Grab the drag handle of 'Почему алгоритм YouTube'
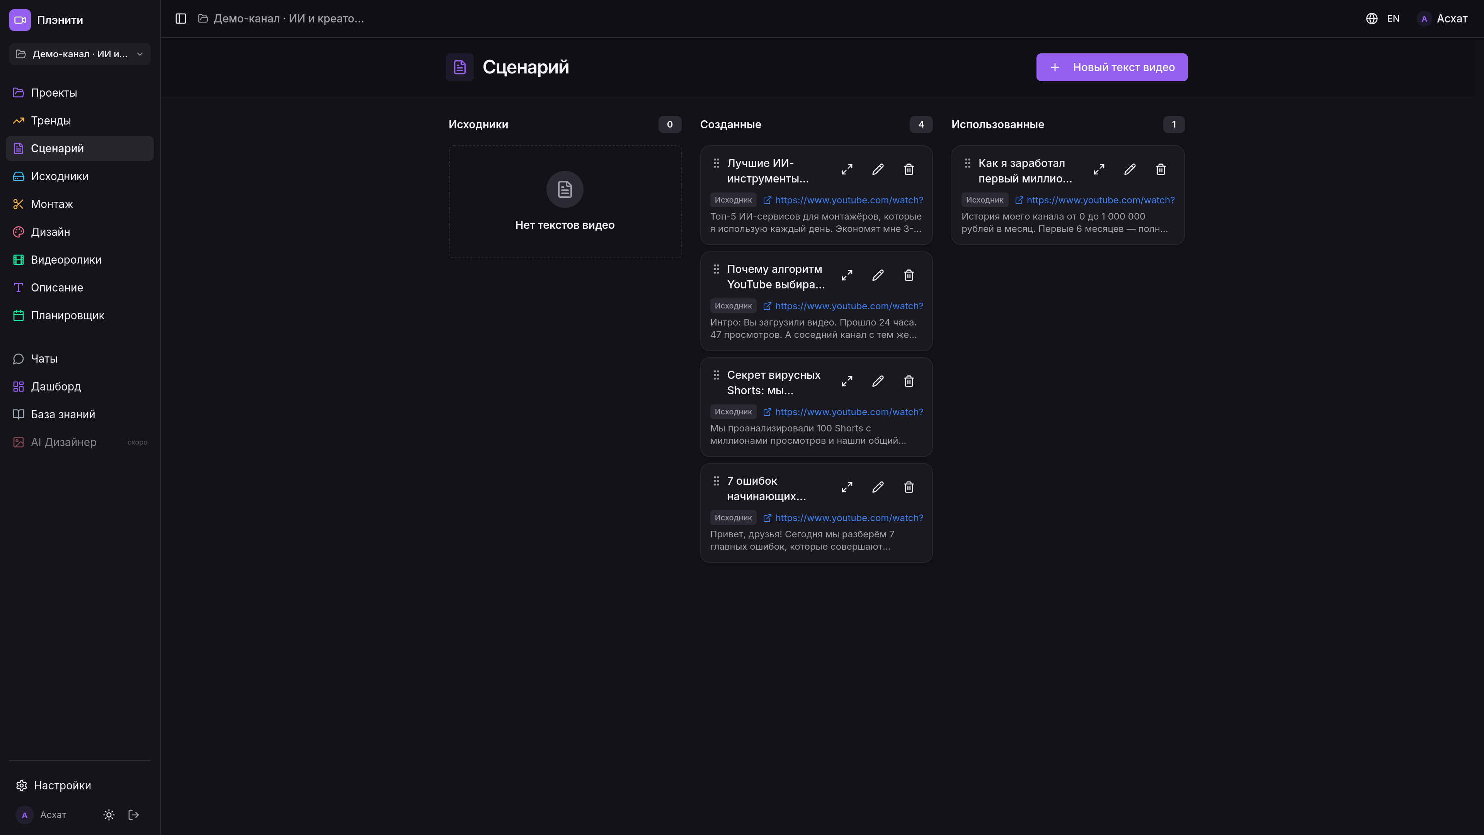Image resolution: width=1484 pixels, height=835 pixels. tap(716, 269)
